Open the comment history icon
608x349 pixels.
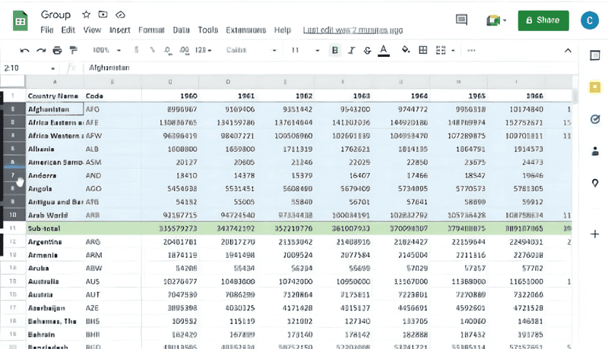[461, 20]
